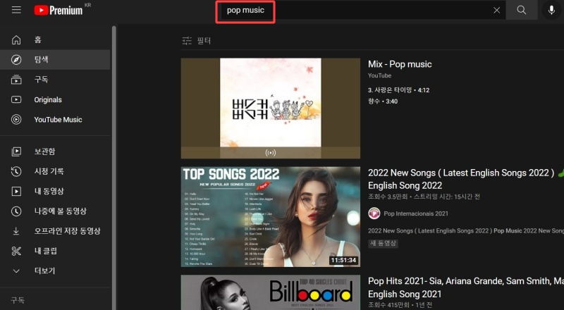Click the sidebar vertical scrollbar
564x310 pixels.
click(x=114, y=168)
